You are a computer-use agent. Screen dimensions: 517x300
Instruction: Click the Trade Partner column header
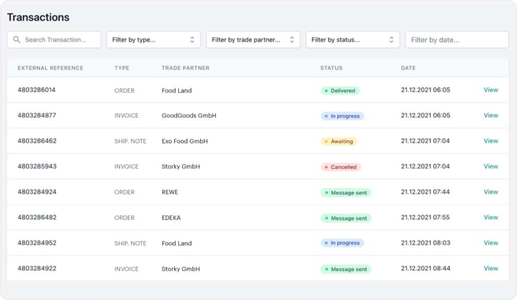[186, 68]
